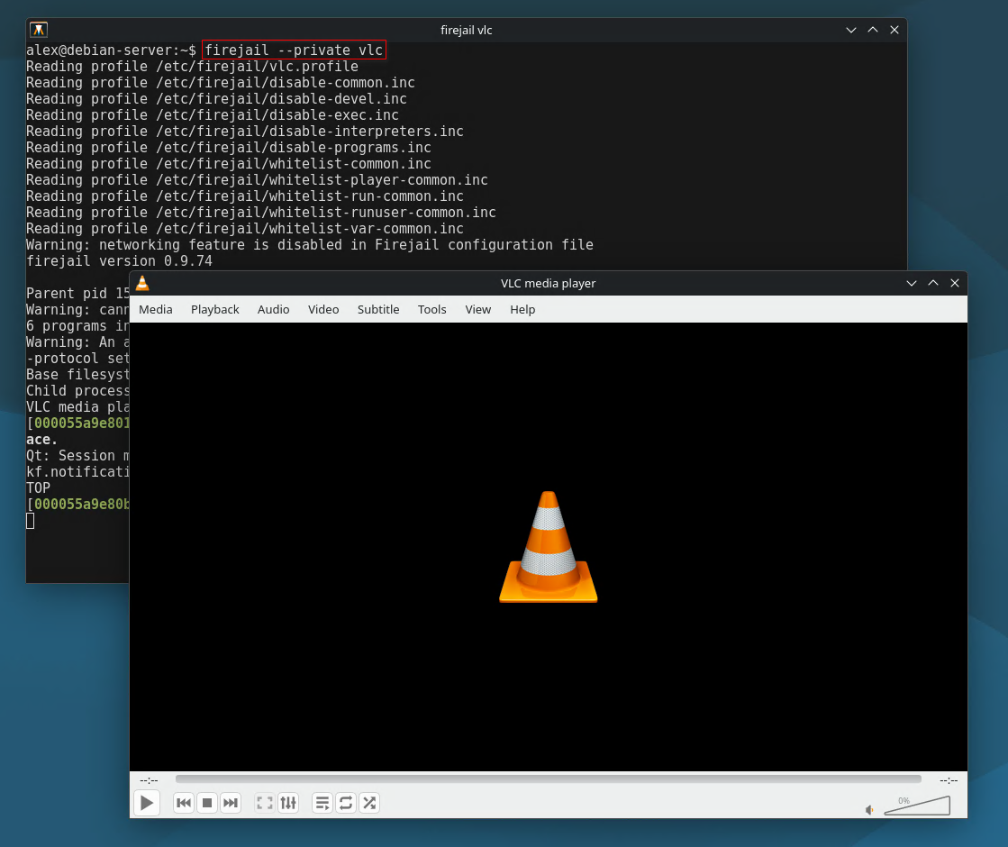Click the vlc.profile path line in terminal

click(x=192, y=67)
